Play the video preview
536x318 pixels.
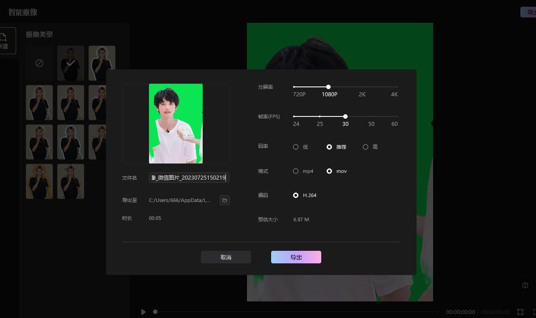tap(143, 312)
